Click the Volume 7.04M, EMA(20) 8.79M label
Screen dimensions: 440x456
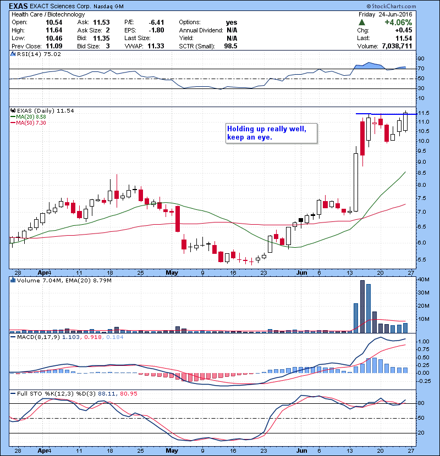(64, 280)
